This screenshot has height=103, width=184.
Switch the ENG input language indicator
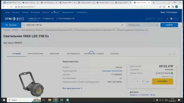pyautogui.click(x=166, y=100)
